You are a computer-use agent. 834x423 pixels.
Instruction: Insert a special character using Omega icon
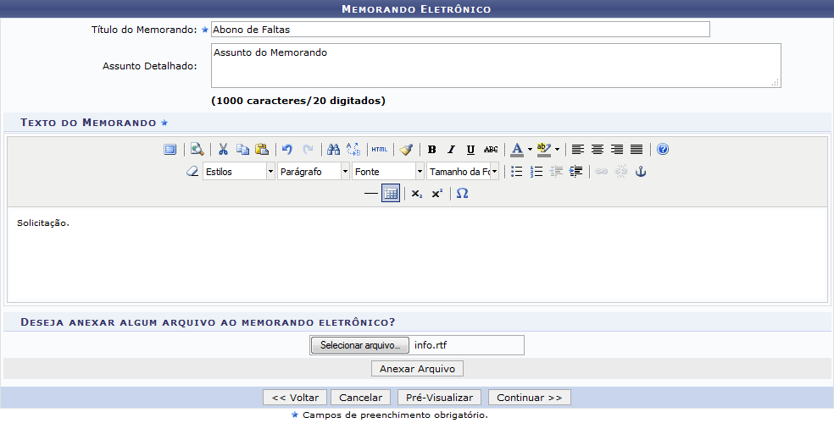462,194
